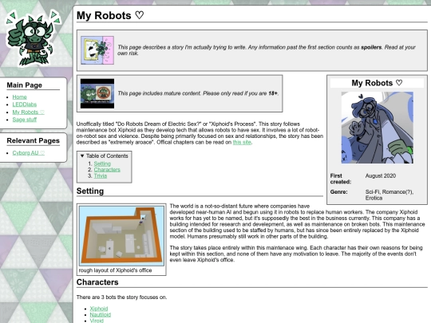Click the 'Setting' section heading
This screenshot has height=323, width=431.
pos(90,191)
